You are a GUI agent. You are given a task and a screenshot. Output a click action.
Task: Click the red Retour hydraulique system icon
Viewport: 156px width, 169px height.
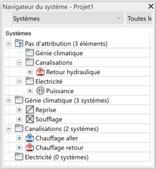click(40, 72)
